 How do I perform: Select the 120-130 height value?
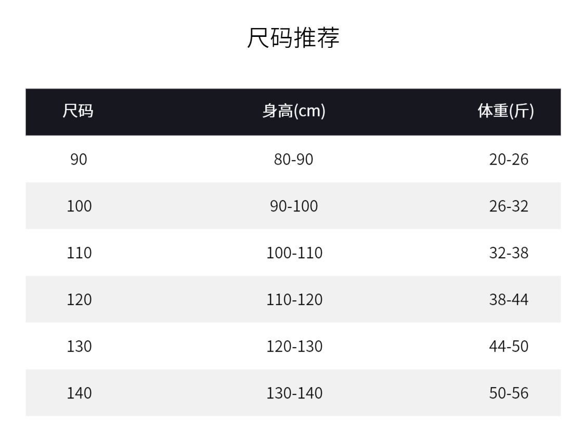point(294,346)
